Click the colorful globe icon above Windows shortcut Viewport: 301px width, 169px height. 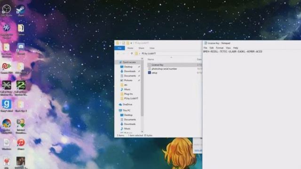(x=7, y=123)
